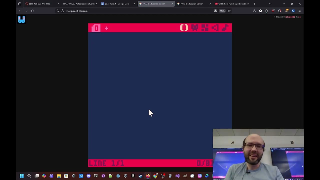Bookmark this page with the star

tap(229, 11)
